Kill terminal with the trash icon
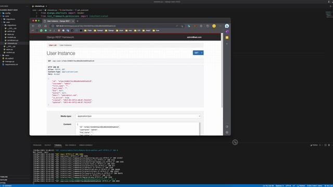The height and width of the screenshot is (187, 333). [329, 145]
